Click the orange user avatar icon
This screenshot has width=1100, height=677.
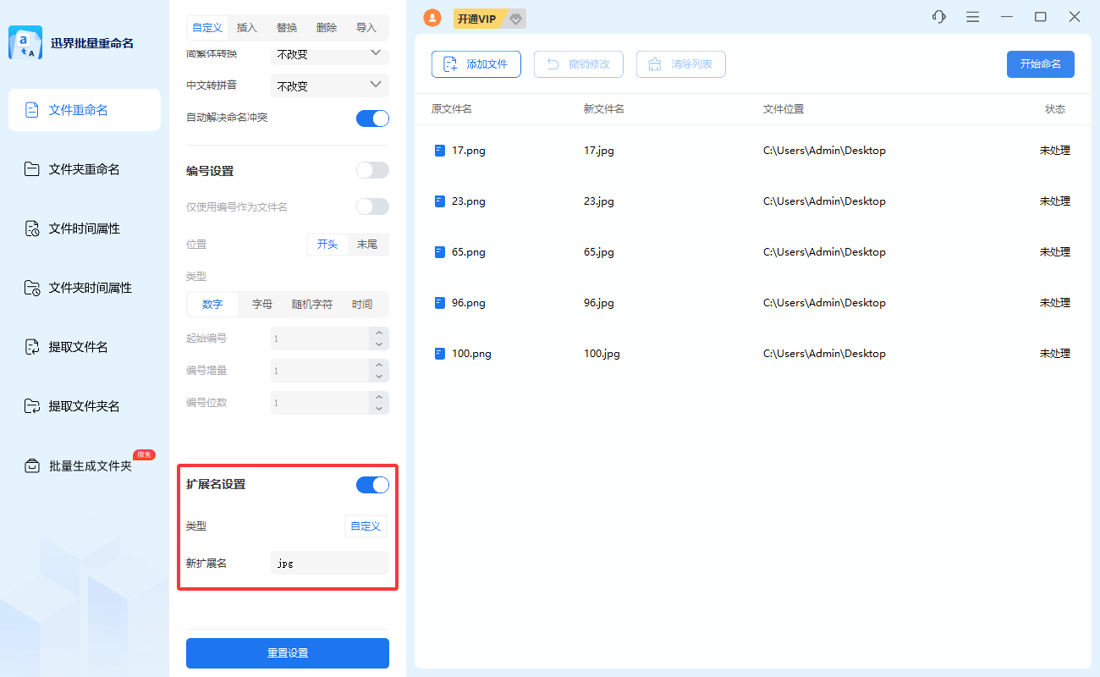click(432, 18)
